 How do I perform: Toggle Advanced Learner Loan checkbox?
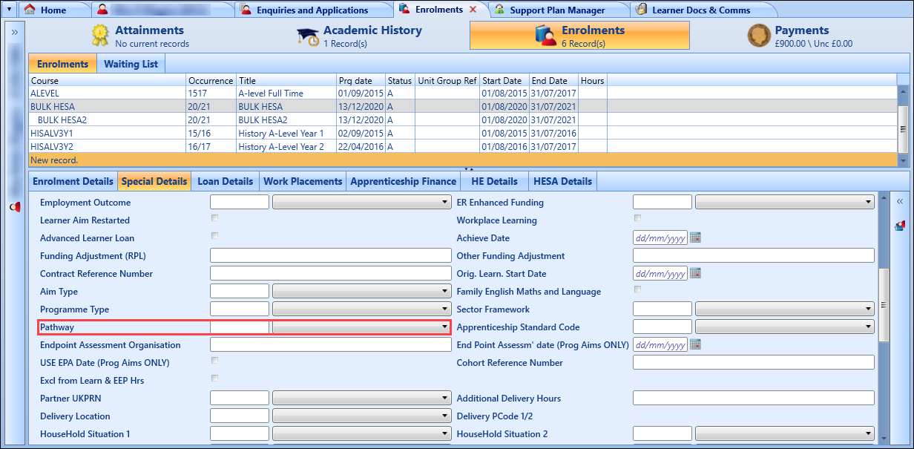(x=214, y=236)
